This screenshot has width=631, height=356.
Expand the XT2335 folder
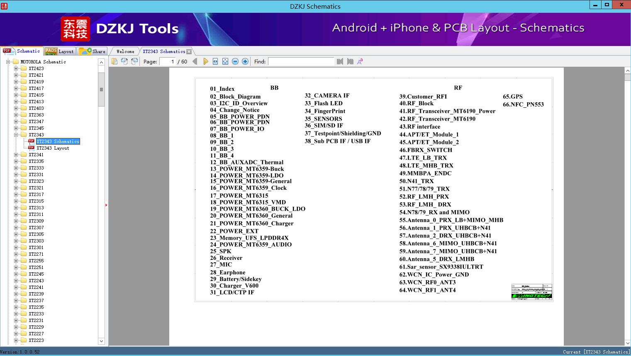16,161
